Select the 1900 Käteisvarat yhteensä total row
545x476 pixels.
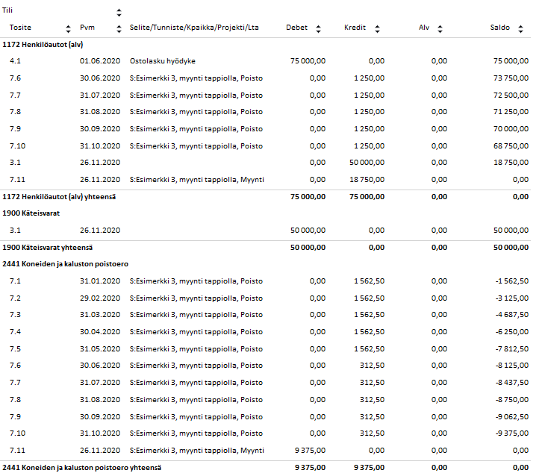coord(266,248)
